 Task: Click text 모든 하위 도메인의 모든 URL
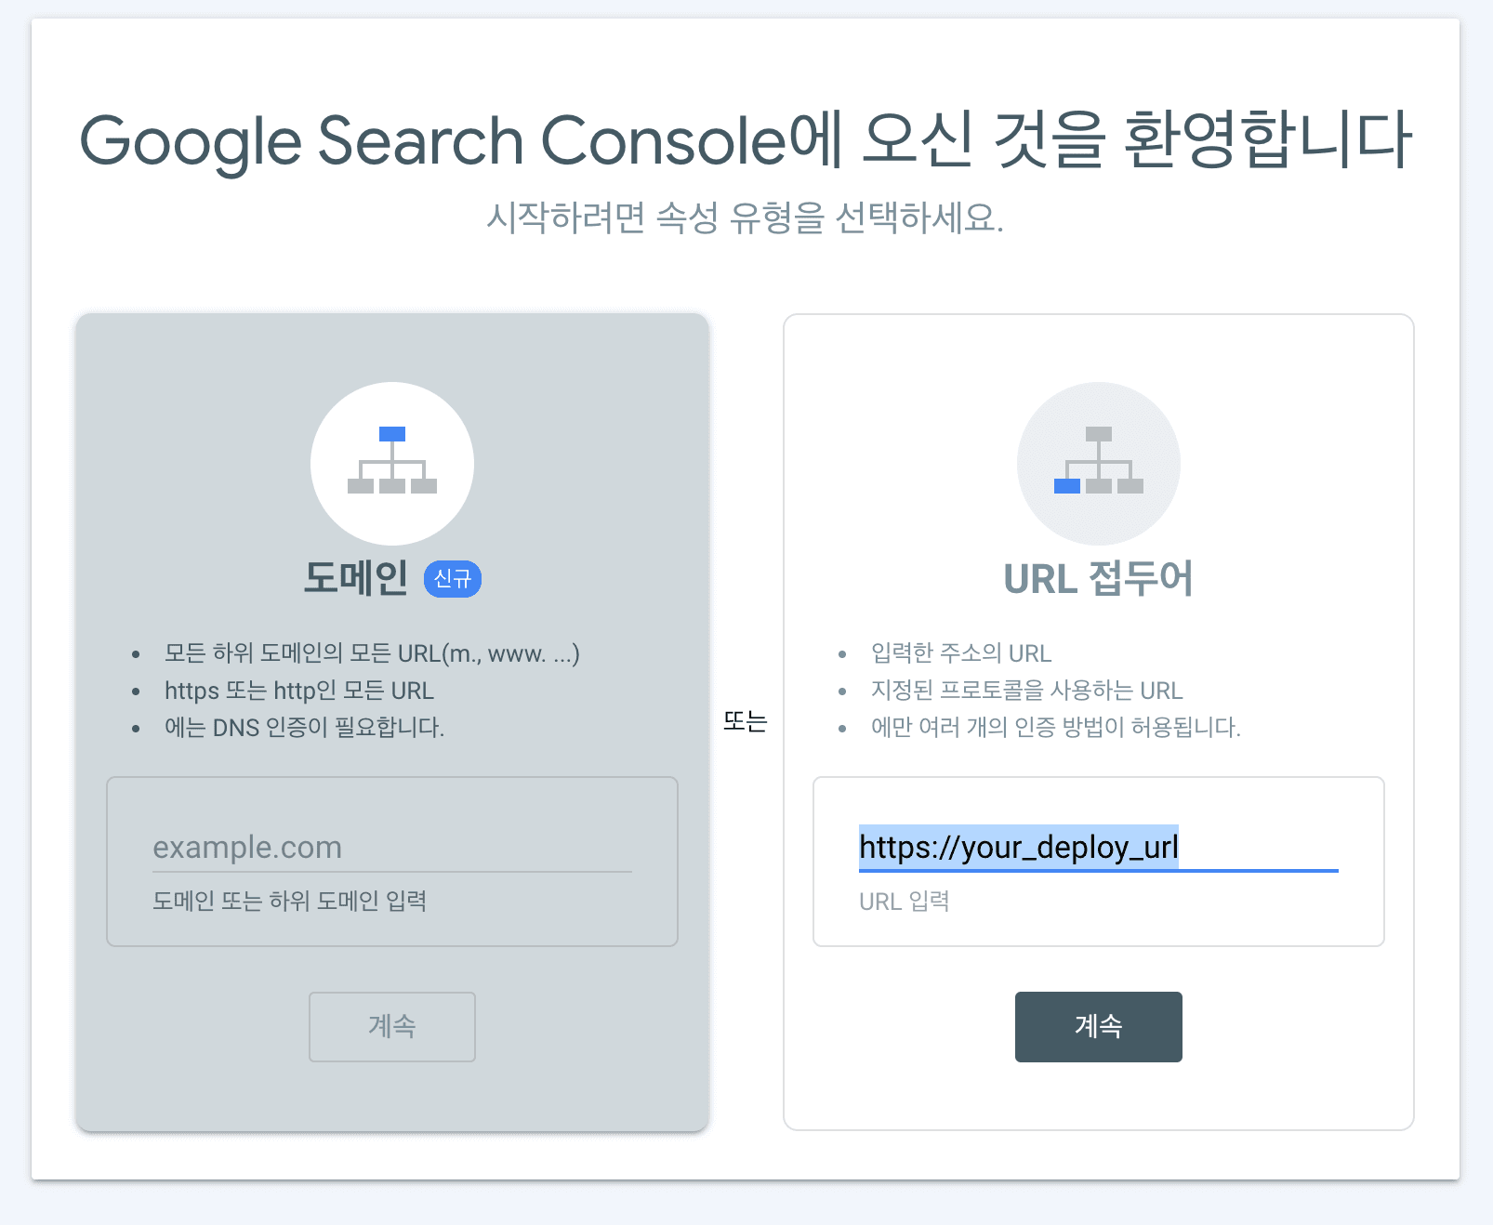coord(372,653)
